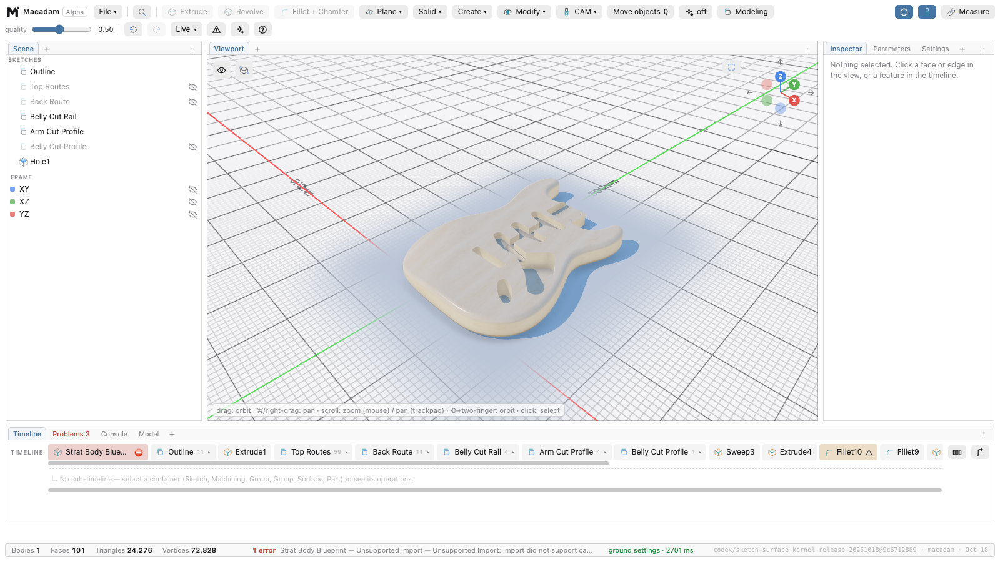The height and width of the screenshot is (562, 1000).
Task: Open the Parameters tab in inspector
Action: (892, 49)
